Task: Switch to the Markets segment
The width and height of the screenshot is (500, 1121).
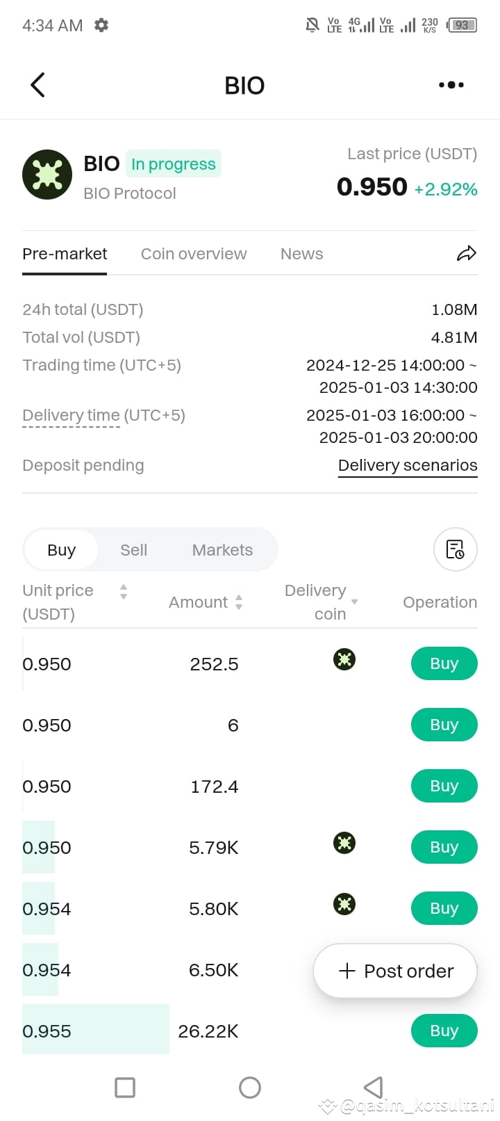Action: click(222, 550)
